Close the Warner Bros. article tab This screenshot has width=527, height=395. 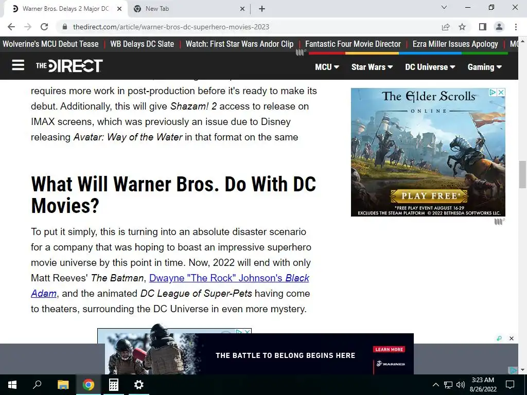click(119, 9)
